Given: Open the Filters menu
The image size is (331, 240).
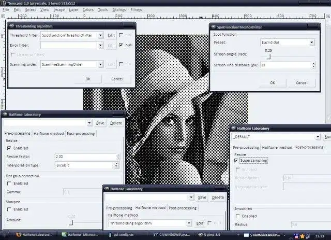Looking at the screenshot, I should tap(136, 10).
